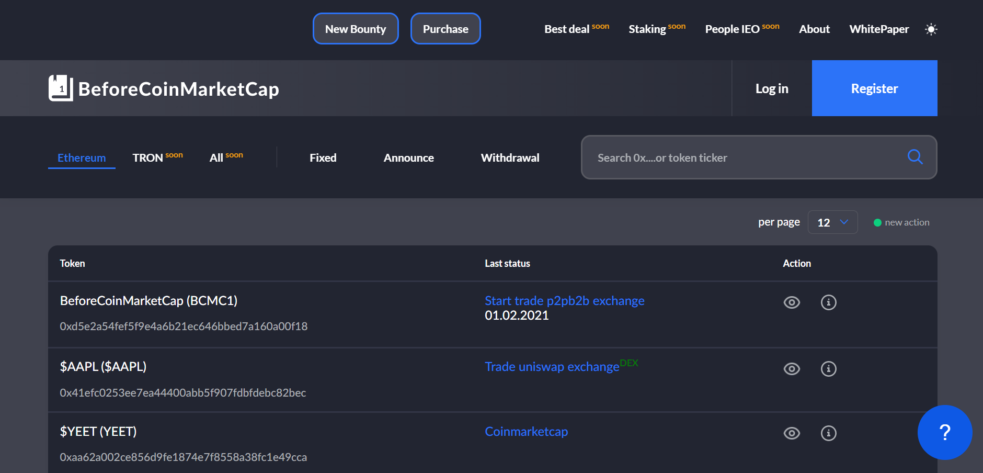Image resolution: width=983 pixels, height=473 pixels.
Task: Click the New Bounty button
Action: 356,29
